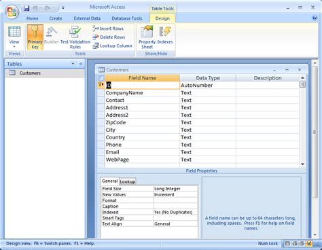The image size is (322, 250).
Task: Click the View datasheet icon
Action: point(14,32)
